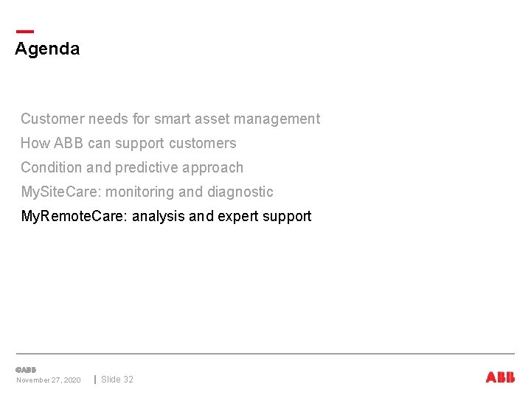Click the "Slide 32" slide number label
The width and height of the screenshot is (531, 398).
[117, 380]
